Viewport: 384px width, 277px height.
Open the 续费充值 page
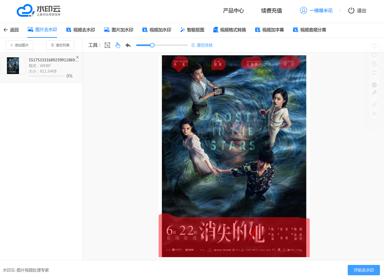coord(271,11)
